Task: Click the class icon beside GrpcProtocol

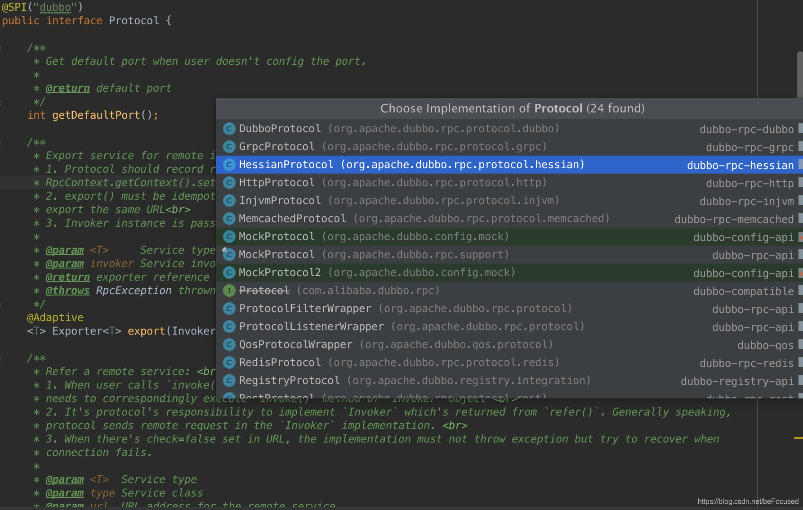Action: point(229,147)
